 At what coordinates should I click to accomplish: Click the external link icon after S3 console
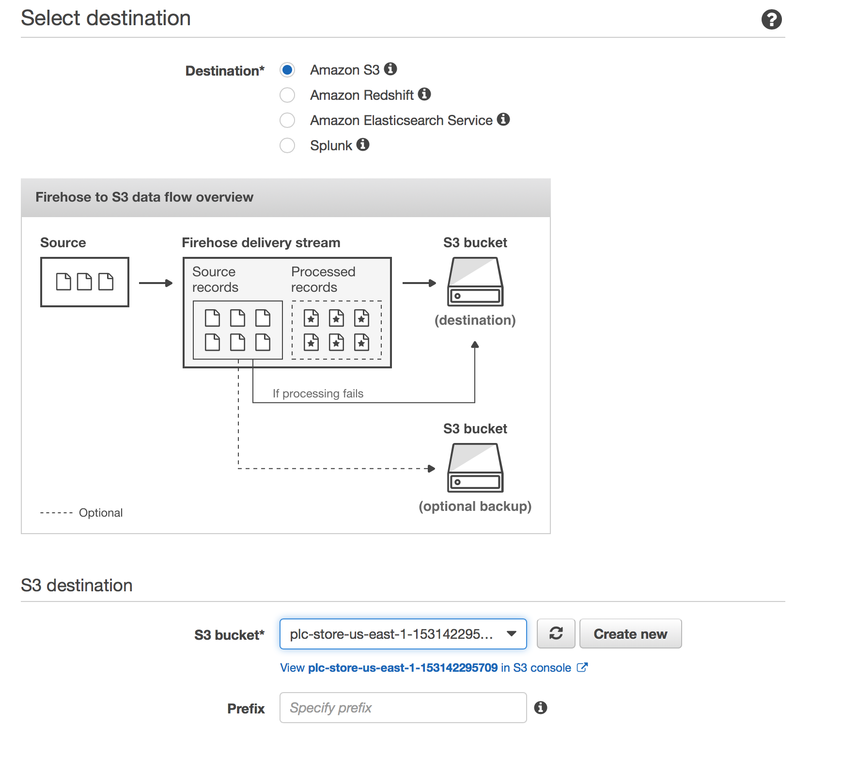click(582, 667)
